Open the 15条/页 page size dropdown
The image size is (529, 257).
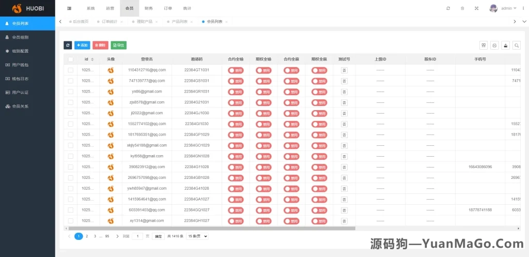pyautogui.click(x=197, y=236)
